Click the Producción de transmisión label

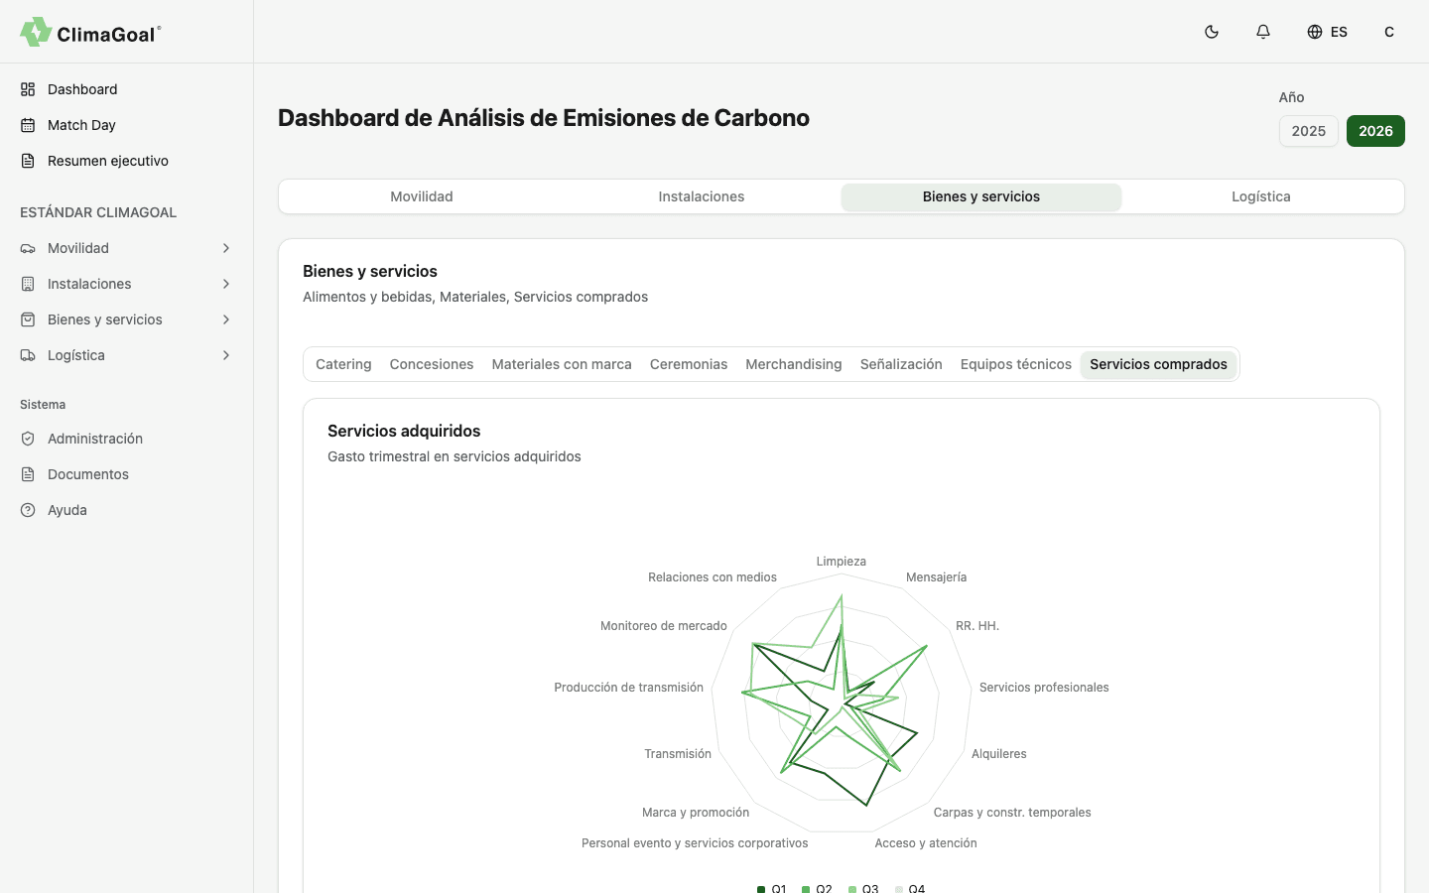(628, 688)
